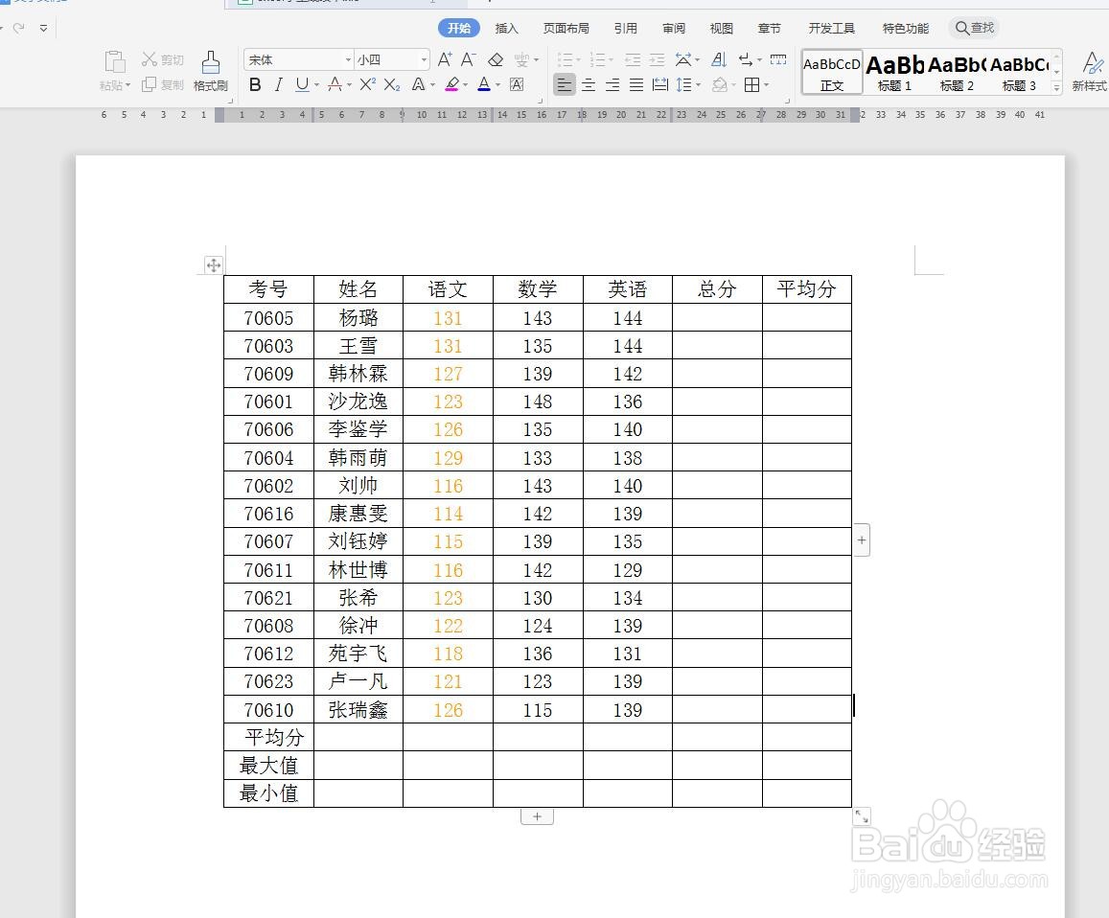Click the 复制 copy icon
The height and width of the screenshot is (918, 1109).
pyautogui.click(x=163, y=84)
